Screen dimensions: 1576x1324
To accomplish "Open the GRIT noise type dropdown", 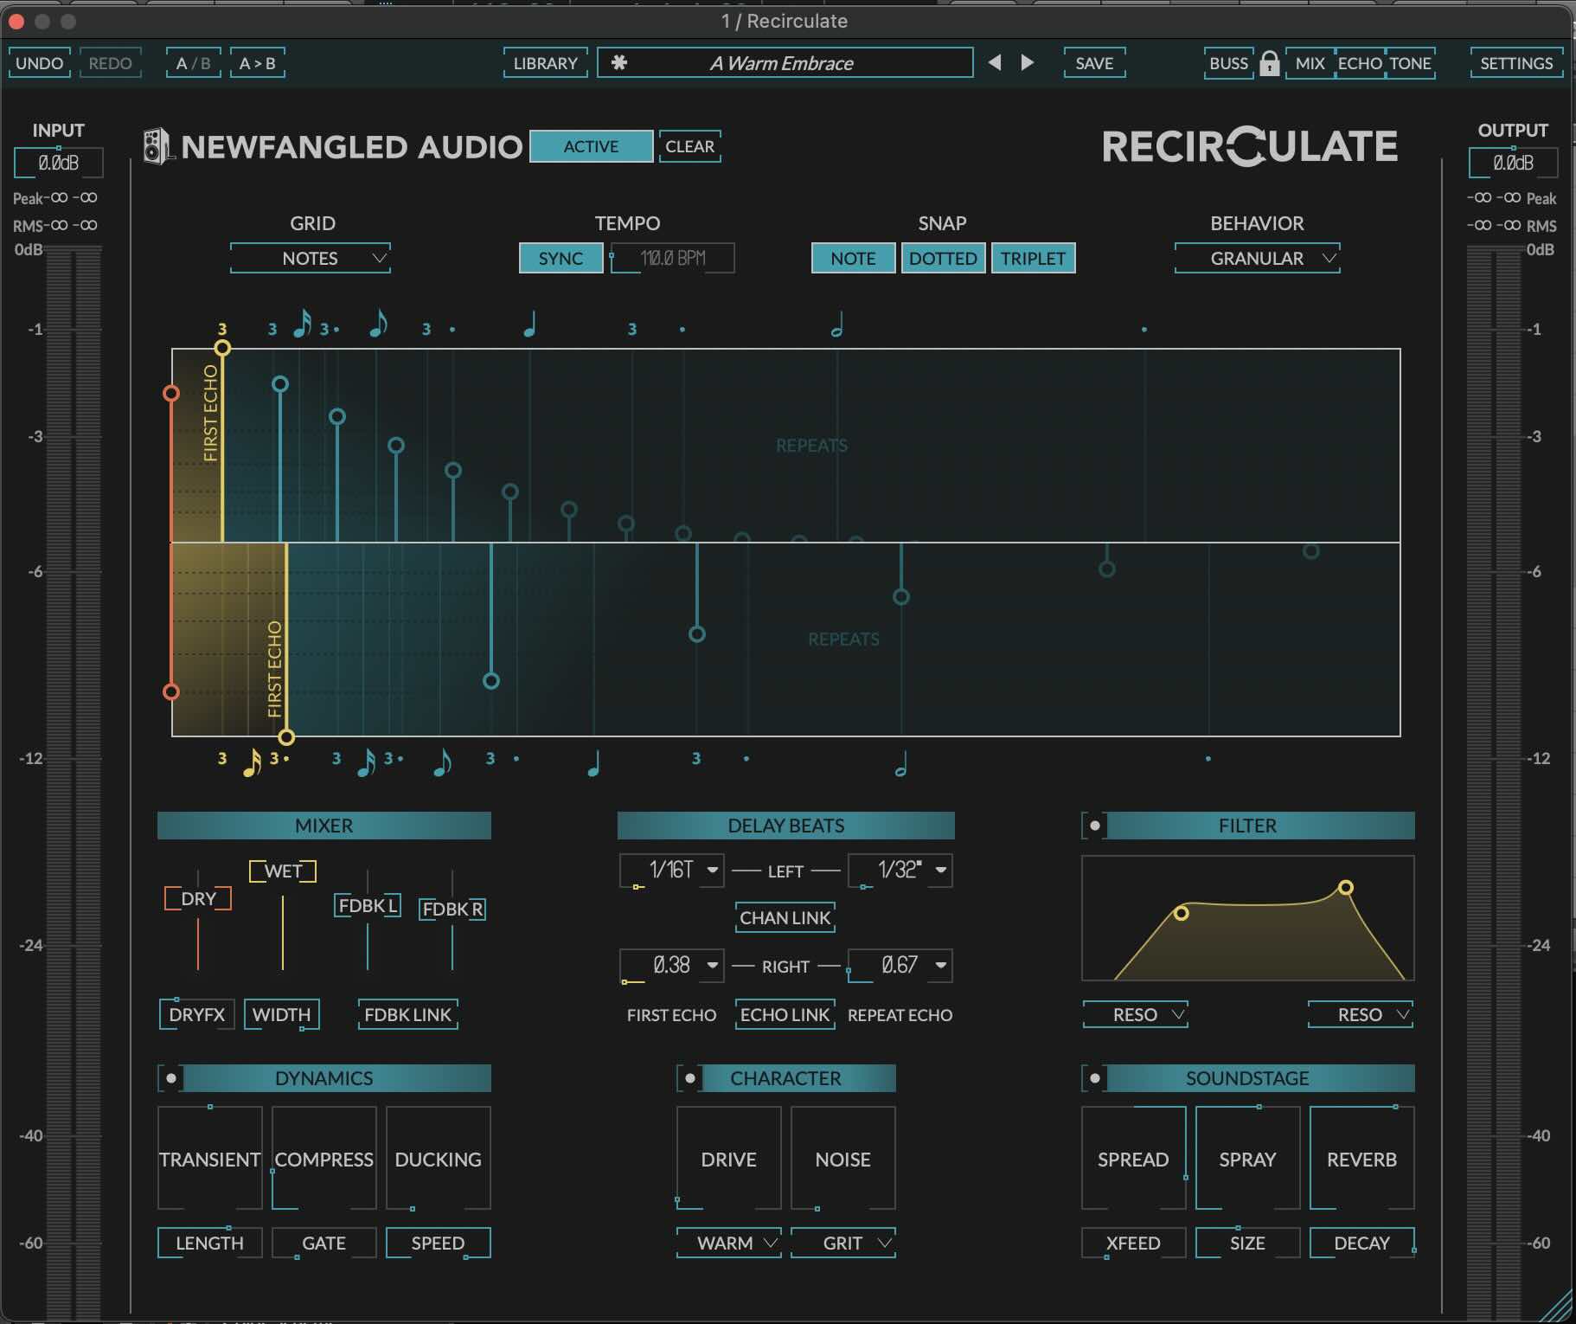I will 843,1243.
